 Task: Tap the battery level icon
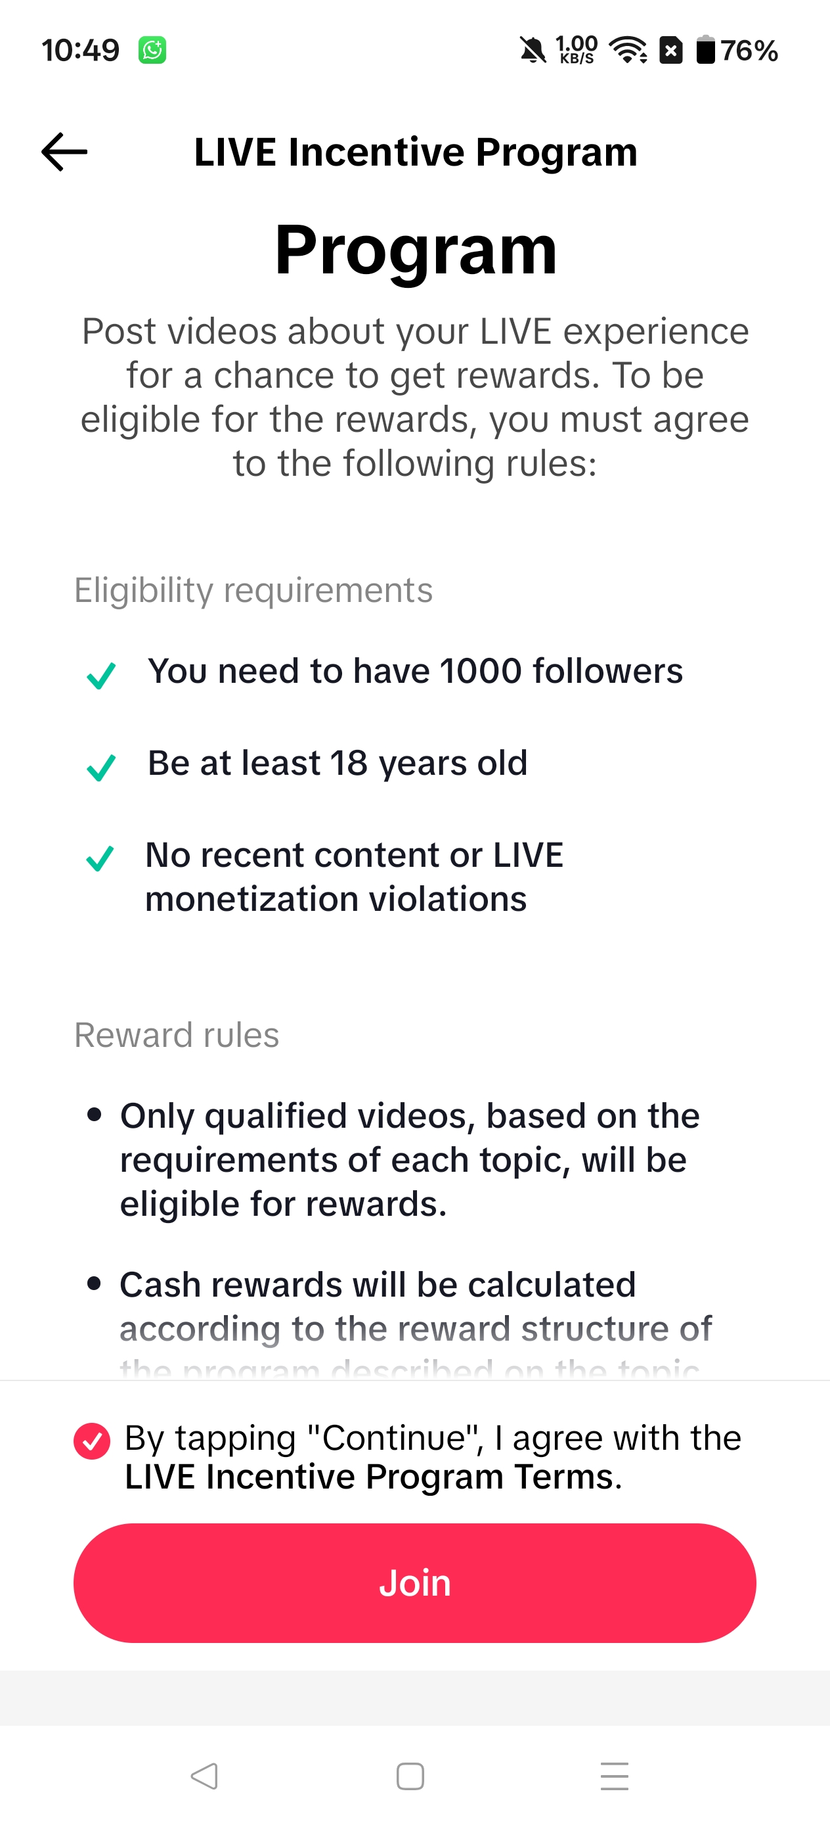[x=705, y=51]
